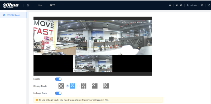211x104 pixels.
Task: Choose the 1+5 display mode layout icon
Action: point(106,86)
